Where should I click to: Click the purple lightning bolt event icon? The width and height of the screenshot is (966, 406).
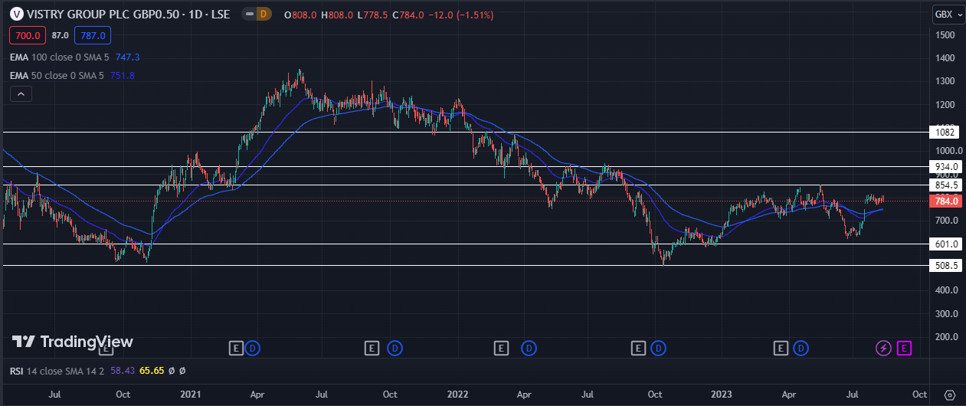[883, 349]
